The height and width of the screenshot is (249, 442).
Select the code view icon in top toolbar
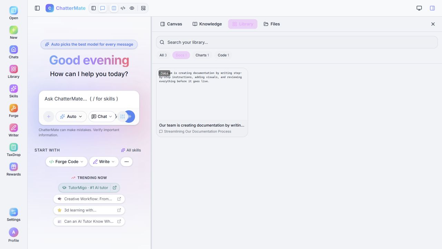click(123, 8)
